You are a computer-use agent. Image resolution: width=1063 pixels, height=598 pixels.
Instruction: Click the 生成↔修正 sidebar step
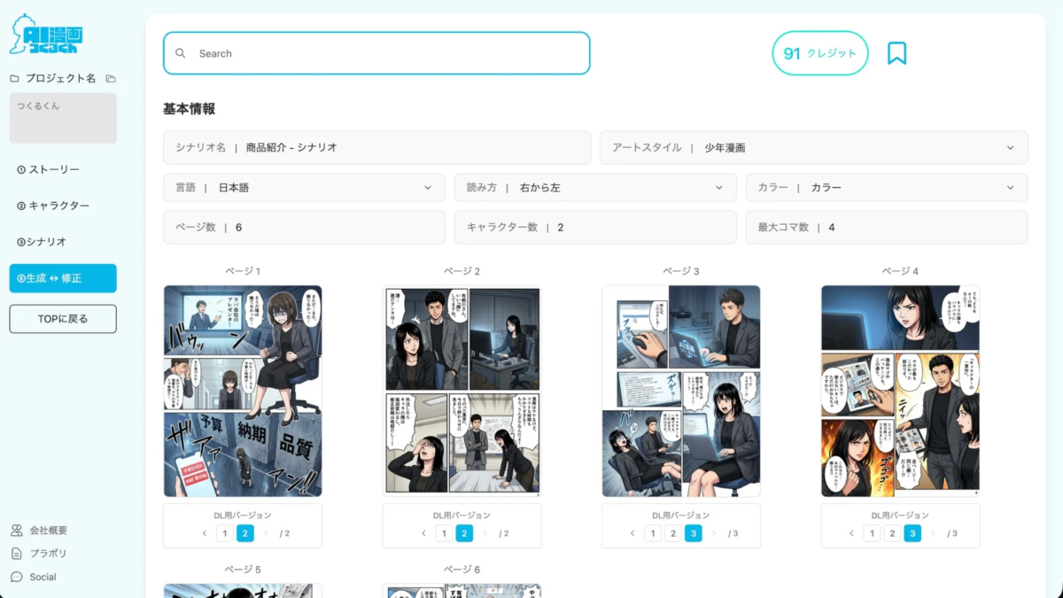click(x=62, y=277)
